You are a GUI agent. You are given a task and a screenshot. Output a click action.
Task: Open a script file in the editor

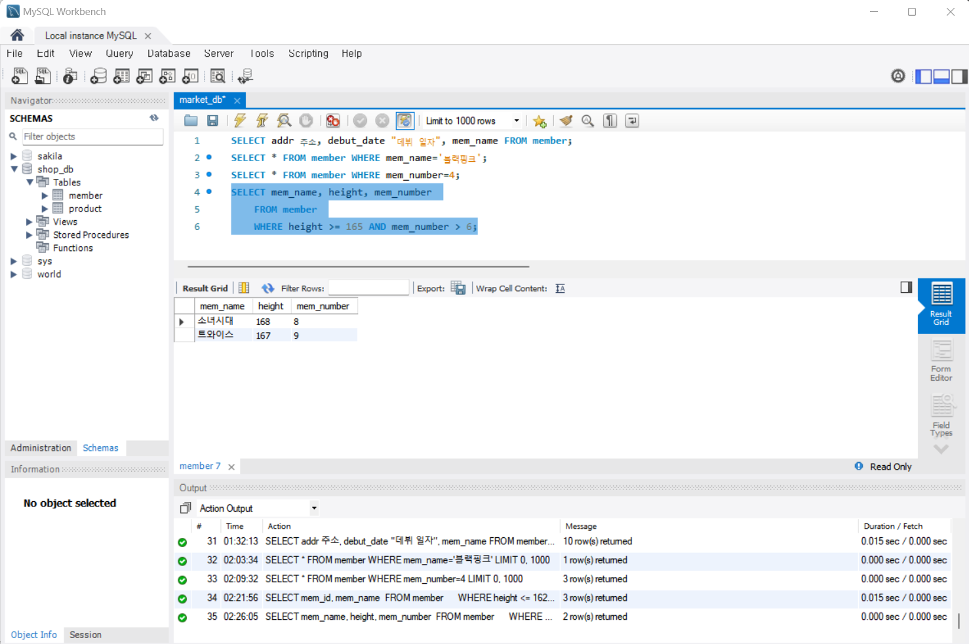point(191,121)
